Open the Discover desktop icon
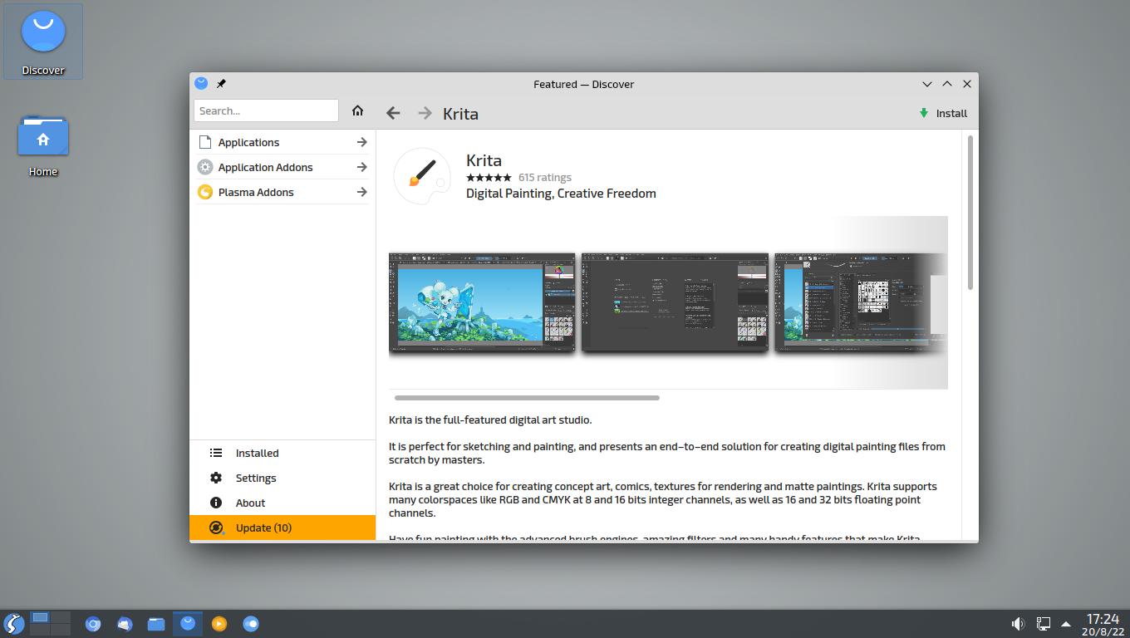Viewport: 1130px width, 638px height. (43, 41)
